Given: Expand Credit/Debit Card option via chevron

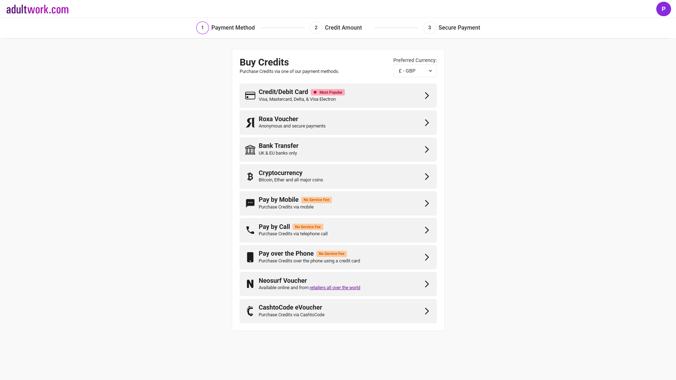Looking at the screenshot, I should pos(427,95).
